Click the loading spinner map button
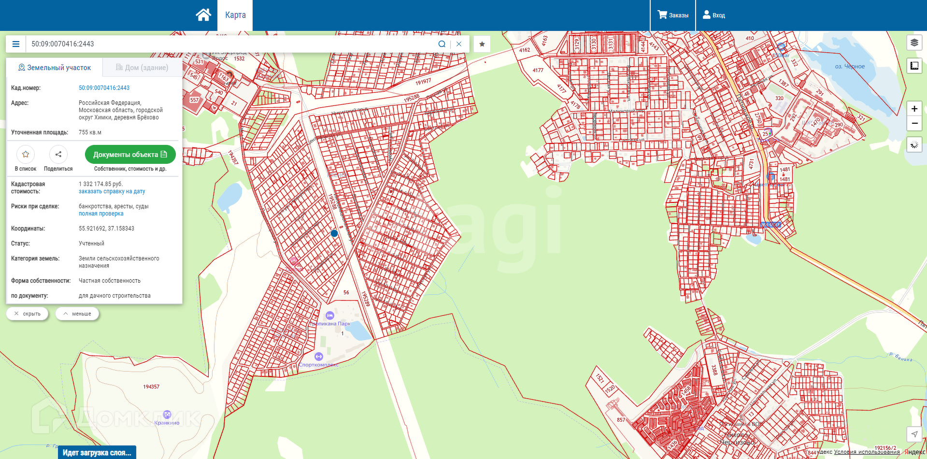Viewport: 927px width, 459px height. pyautogui.click(x=914, y=144)
